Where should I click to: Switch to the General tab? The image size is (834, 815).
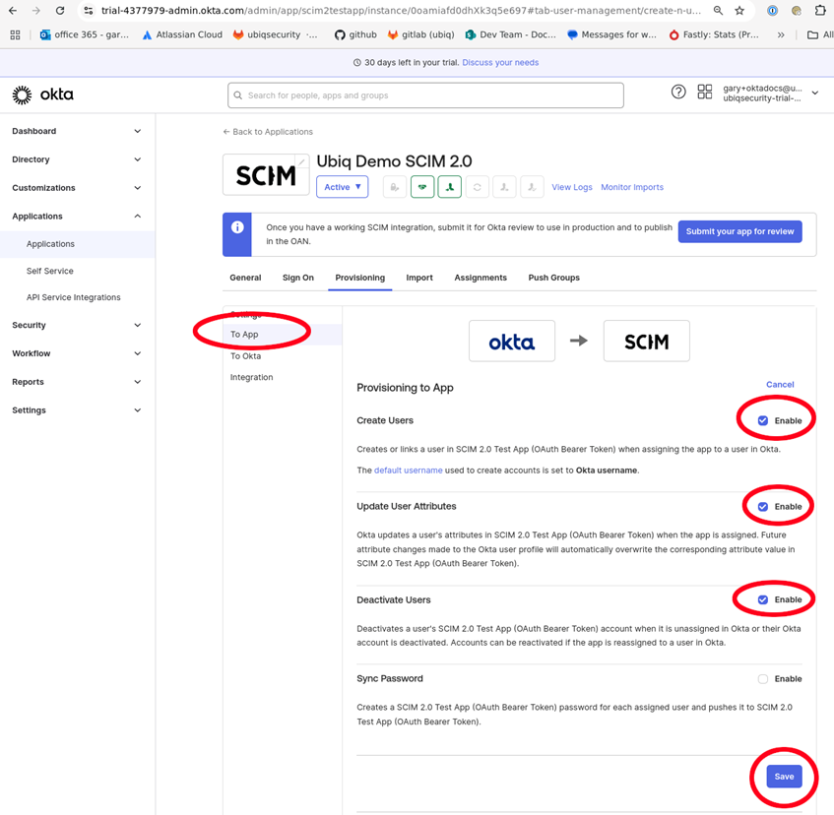point(245,278)
